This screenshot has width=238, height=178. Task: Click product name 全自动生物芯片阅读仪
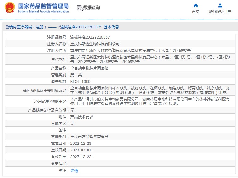pyautogui.click(x=89, y=68)
